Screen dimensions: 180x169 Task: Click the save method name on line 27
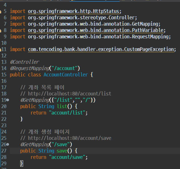click(62, 151)
